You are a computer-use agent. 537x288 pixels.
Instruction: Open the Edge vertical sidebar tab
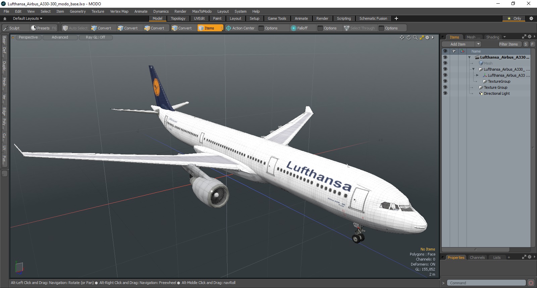tap(4, 111)
